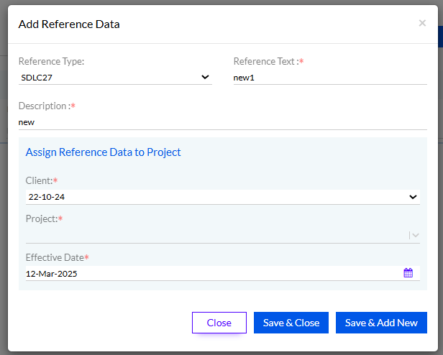Click the Save & Close button
Screen dimensions: 443x355
[x=291, y=323]
